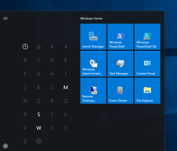Viewport: 177px width, 151px height.
Task: Click letter O in the grid
Action: (x=39, y=101)
